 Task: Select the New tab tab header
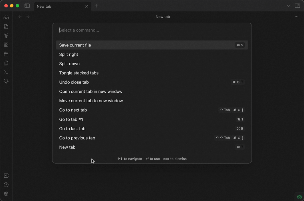click(x=63, y=6)
